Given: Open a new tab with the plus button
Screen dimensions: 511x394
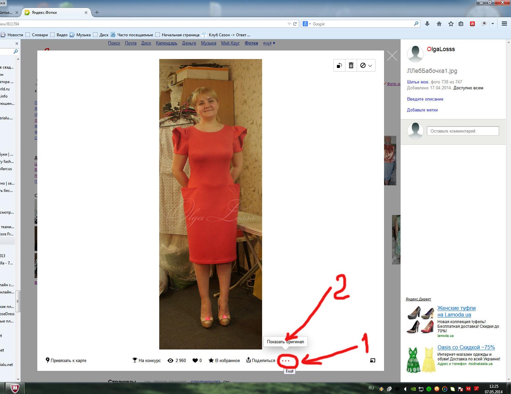Looking at the screenshot, I should coord(97,13).
